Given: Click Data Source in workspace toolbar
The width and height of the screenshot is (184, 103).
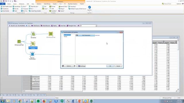Looking at the screenshot, I should point(35,25).
